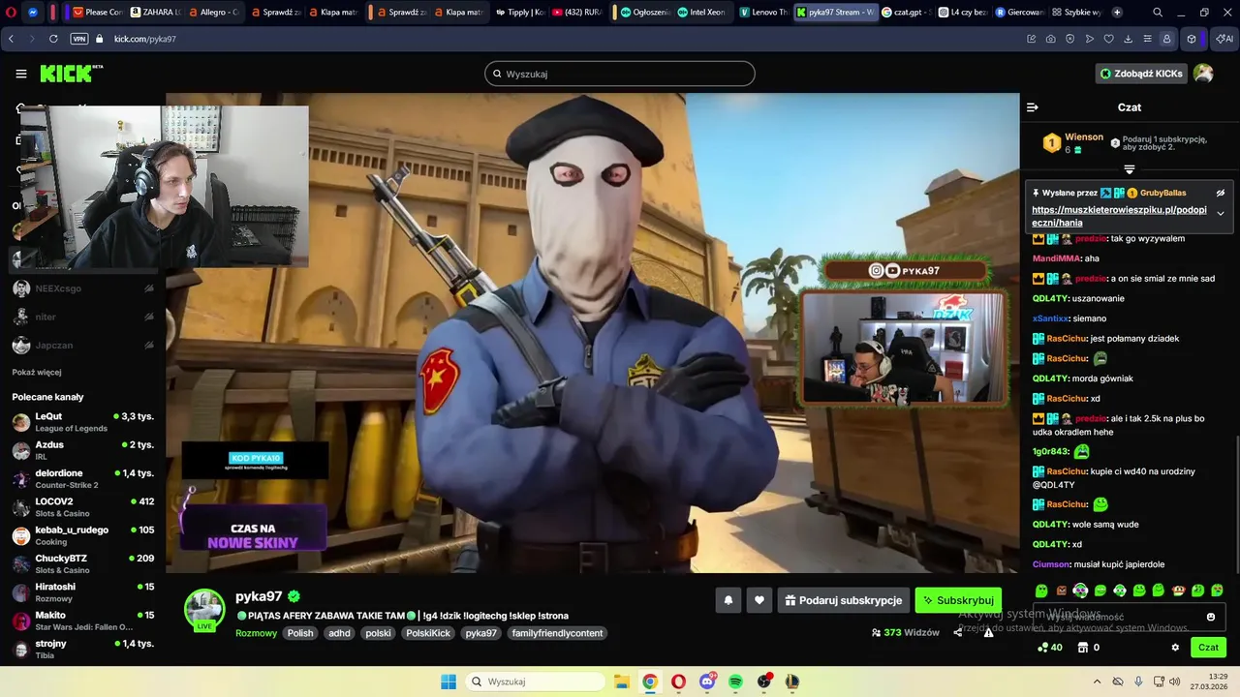Expand the list with Pokaż więcej
1240x697 pixels.
(37, 372)
